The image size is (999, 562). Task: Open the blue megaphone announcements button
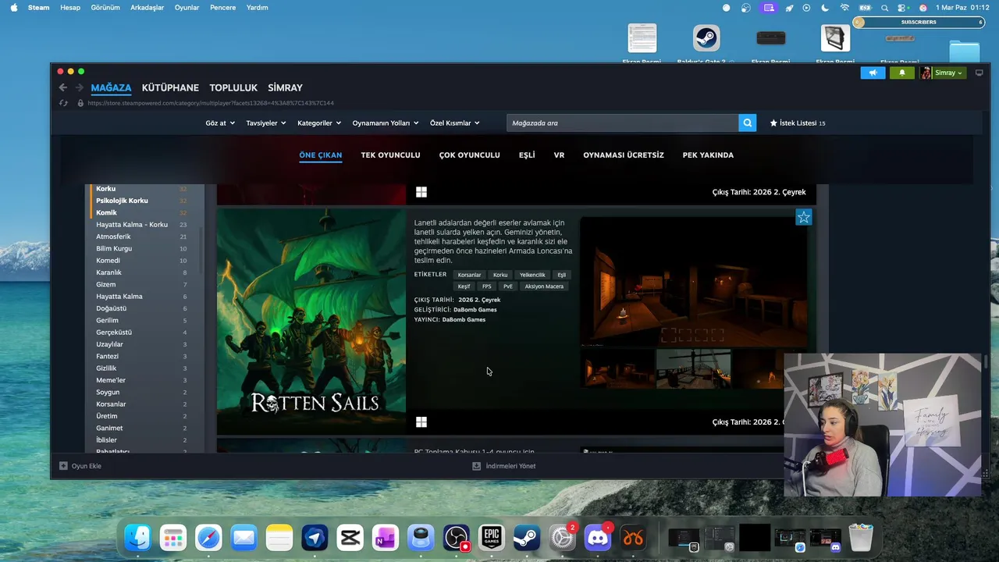tap(873, 73)
